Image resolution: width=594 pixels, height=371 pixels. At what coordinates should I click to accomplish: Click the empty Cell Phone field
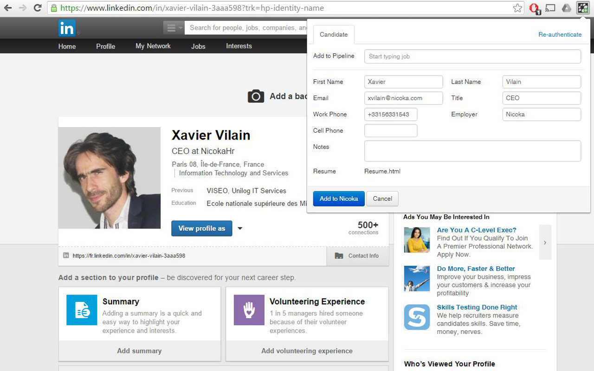click(391, 131)
